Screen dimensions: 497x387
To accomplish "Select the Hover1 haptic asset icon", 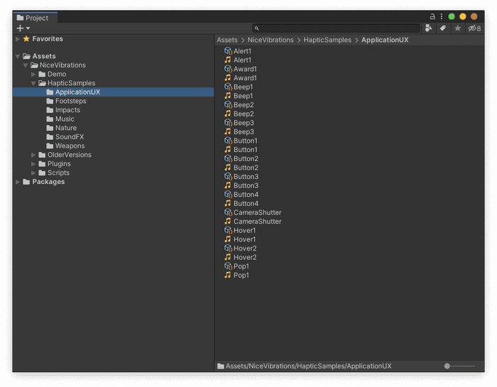I will coord(228,230).
